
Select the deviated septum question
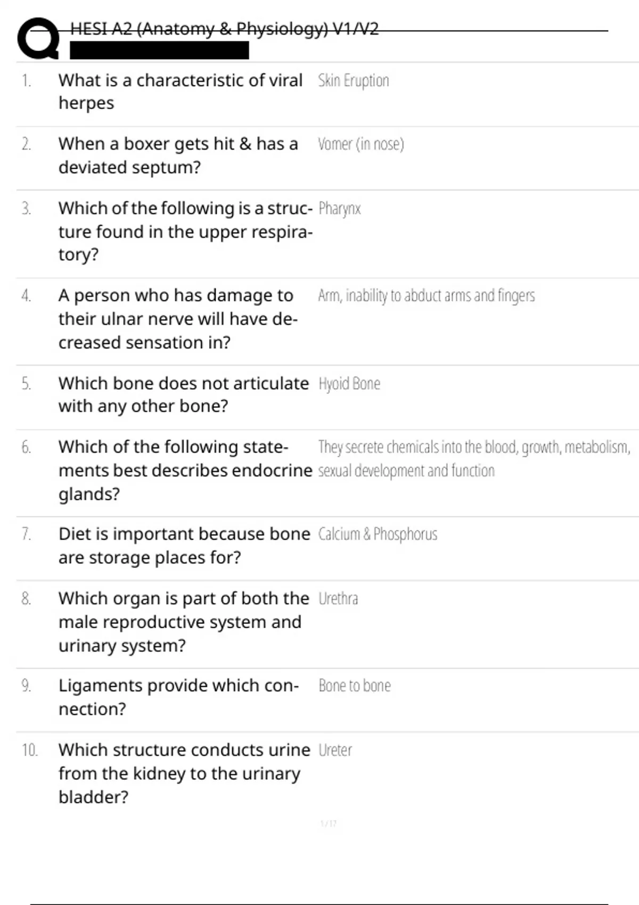click(x=178, y=155)
